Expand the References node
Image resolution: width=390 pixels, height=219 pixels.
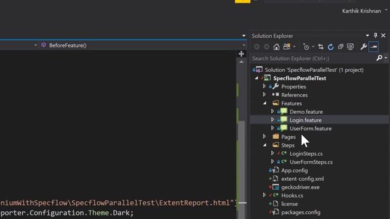click(x=264, y=95)
